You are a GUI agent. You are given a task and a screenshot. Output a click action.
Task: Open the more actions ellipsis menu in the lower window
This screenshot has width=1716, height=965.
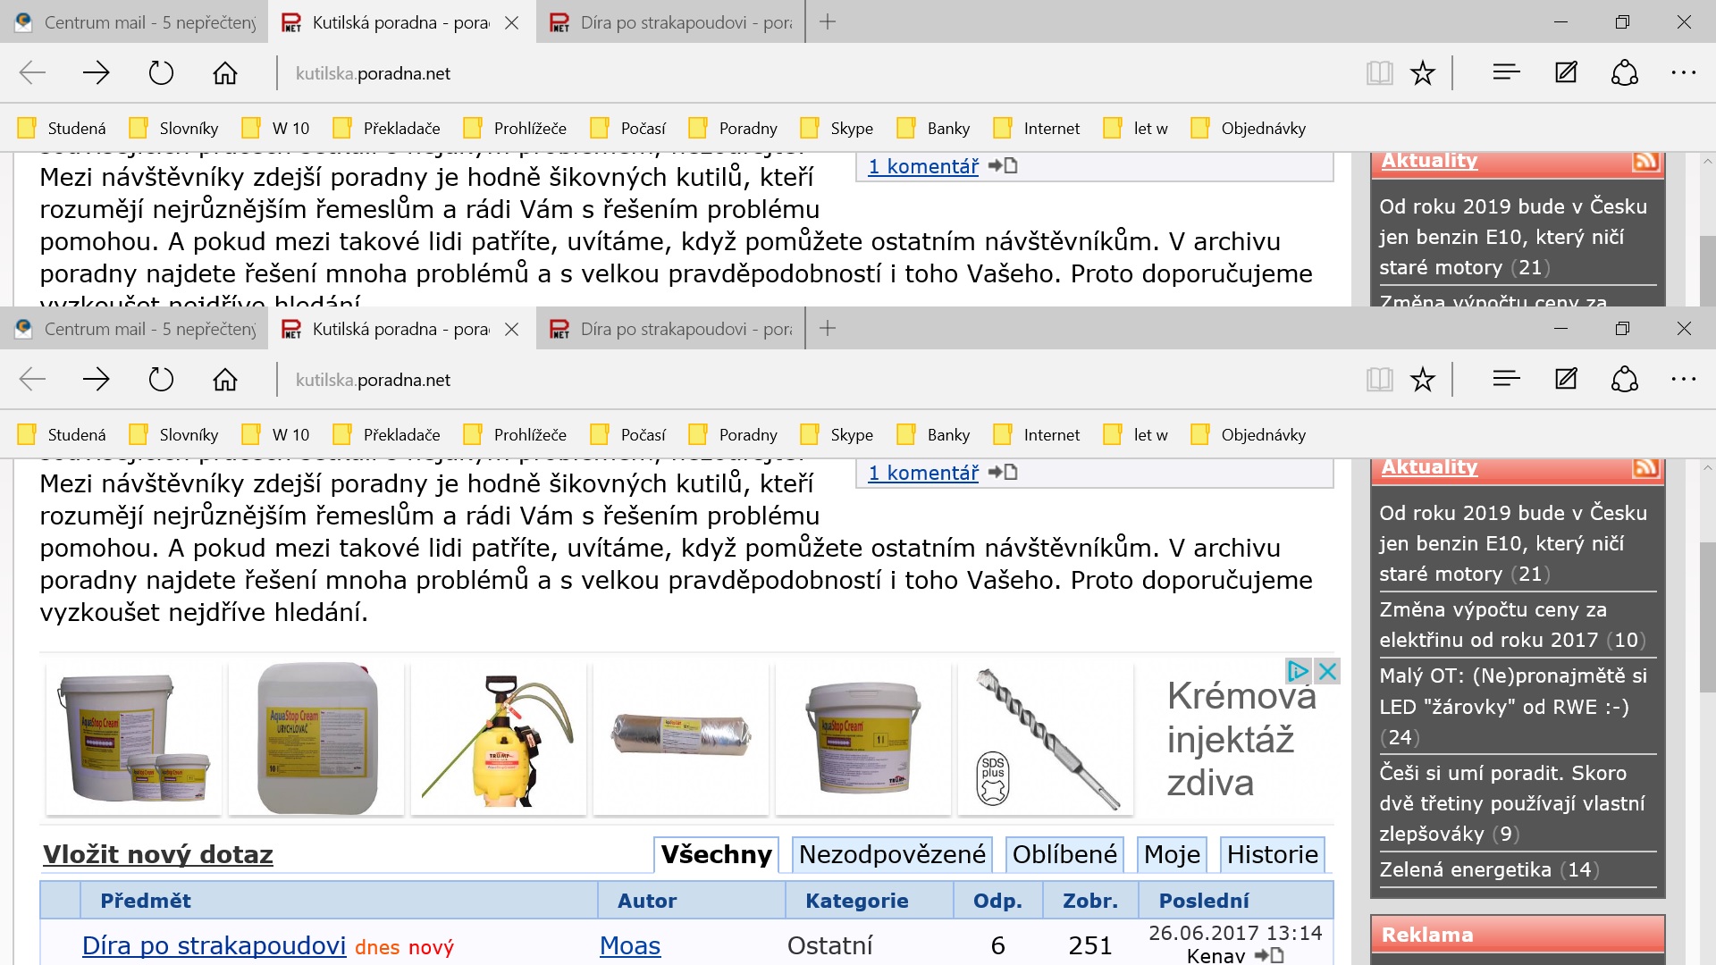tap(1683, 380)
